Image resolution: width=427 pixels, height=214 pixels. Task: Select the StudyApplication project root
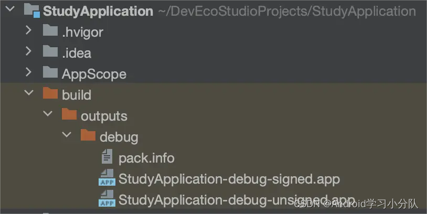(98, 11)
